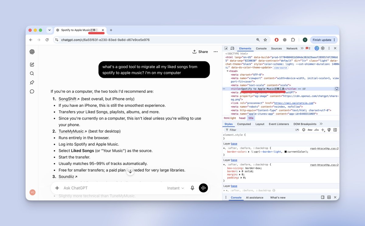Click the plus attach button in composer

click(x=57, y=188)
